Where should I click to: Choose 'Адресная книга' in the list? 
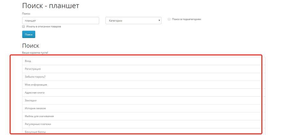[144, 93]
